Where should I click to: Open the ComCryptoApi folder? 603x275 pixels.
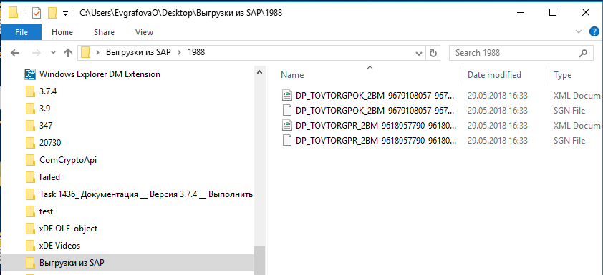pos(68,160)
